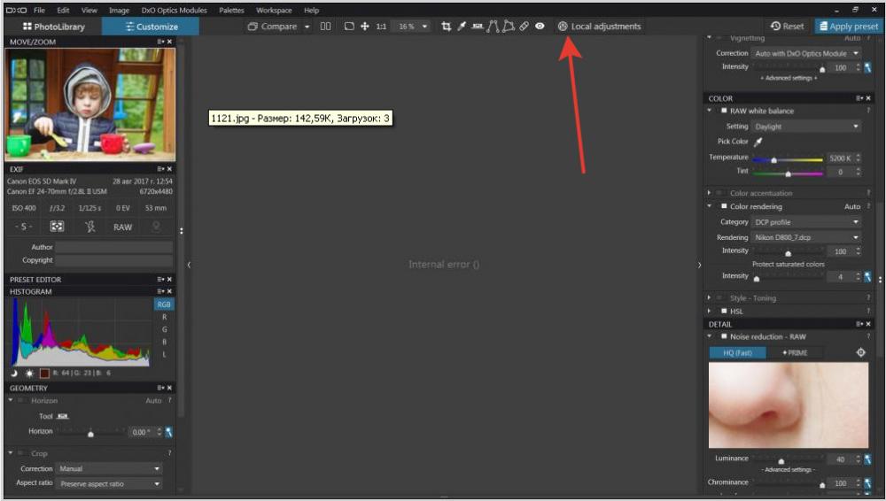Open the Compare dropdown arrow

(307, 27)
